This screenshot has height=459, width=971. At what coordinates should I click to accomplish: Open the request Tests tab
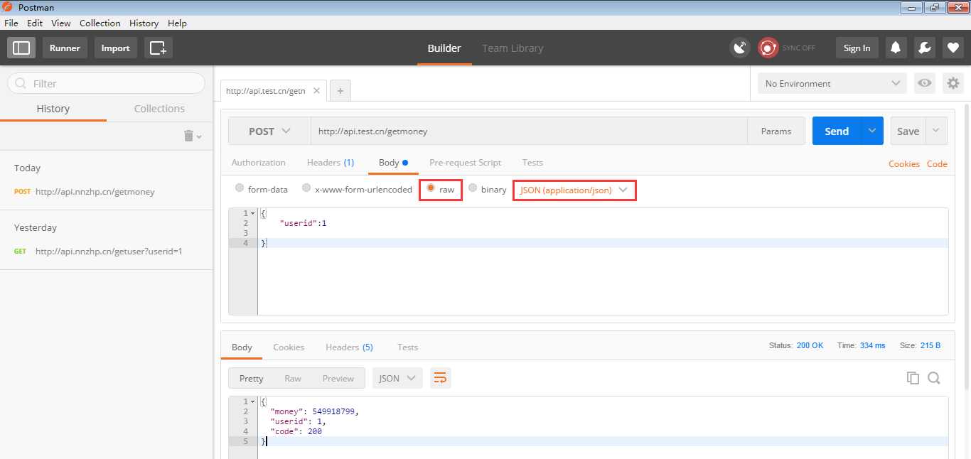click(532, 163)
